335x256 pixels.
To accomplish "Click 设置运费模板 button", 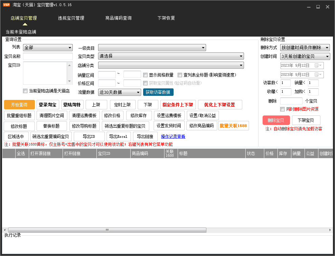I will 169,115.
